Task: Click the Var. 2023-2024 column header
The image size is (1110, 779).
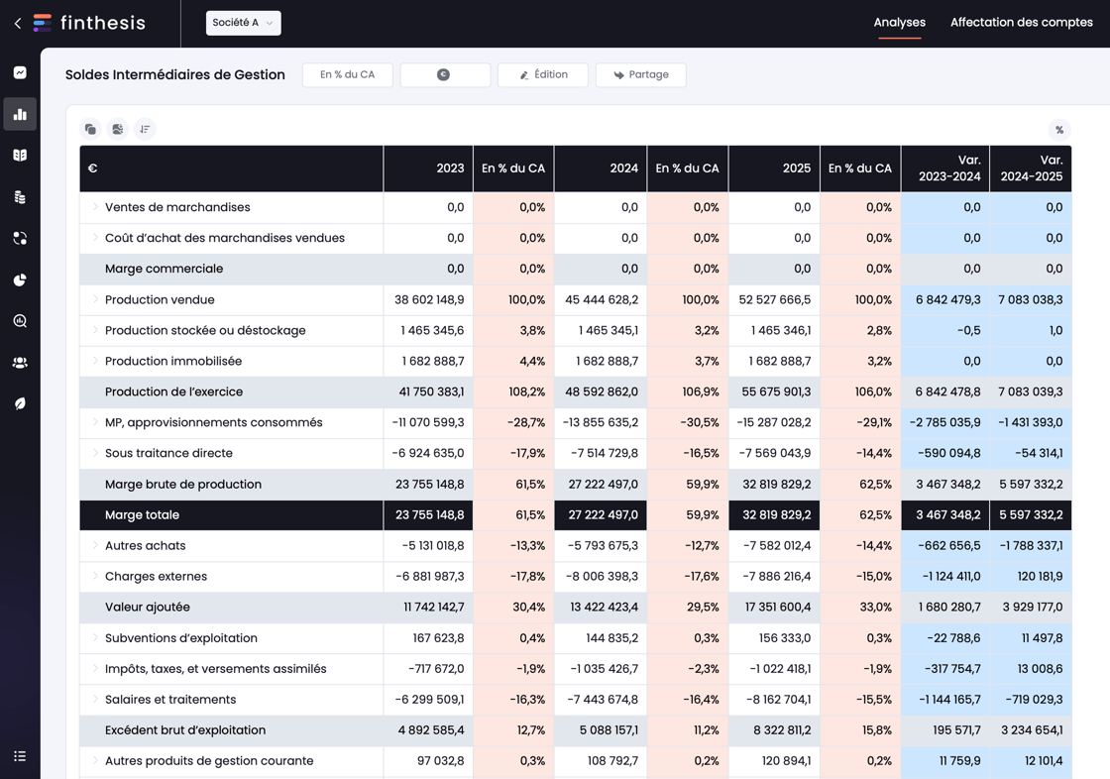Action: [x=945, y=168]
